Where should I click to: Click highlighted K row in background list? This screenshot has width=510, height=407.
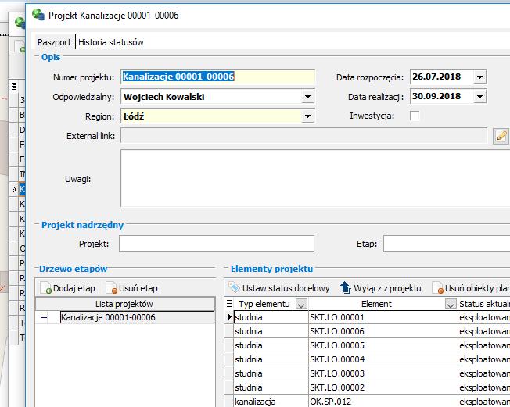point(22,189)
